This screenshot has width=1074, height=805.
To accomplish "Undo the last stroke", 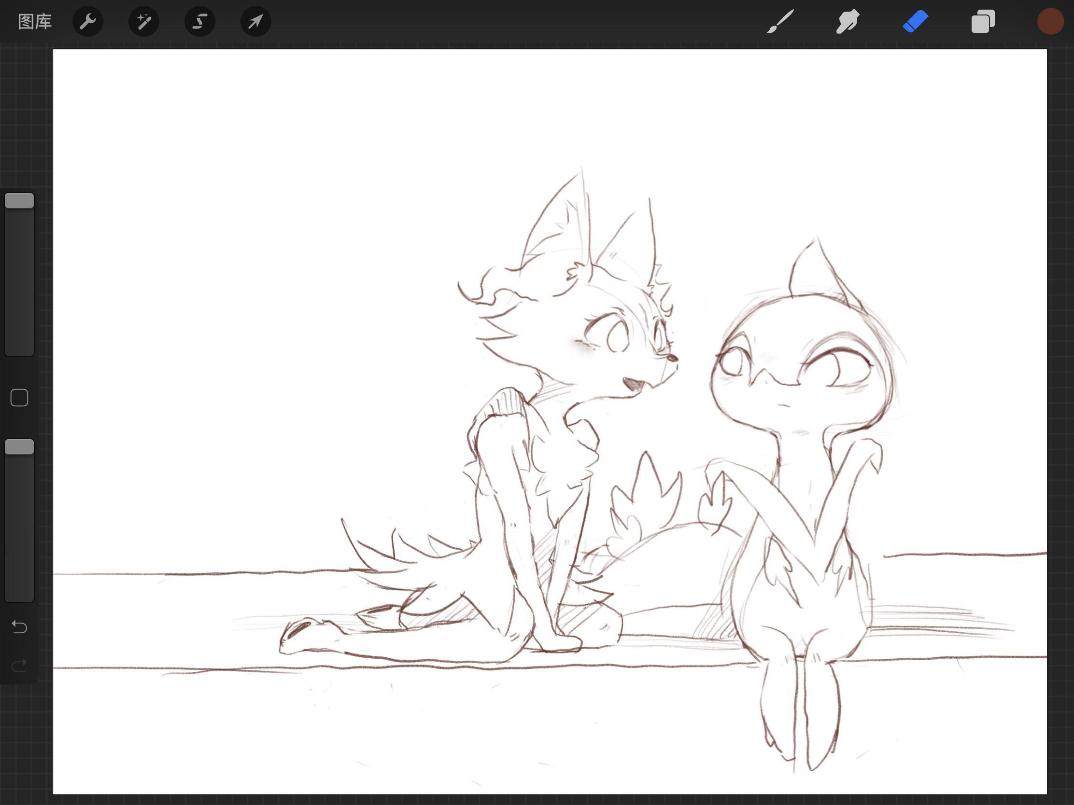I will [x=19, y=627].
